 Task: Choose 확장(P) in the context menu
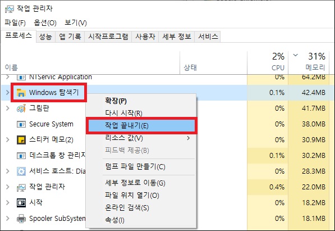[x=141, y=101]
